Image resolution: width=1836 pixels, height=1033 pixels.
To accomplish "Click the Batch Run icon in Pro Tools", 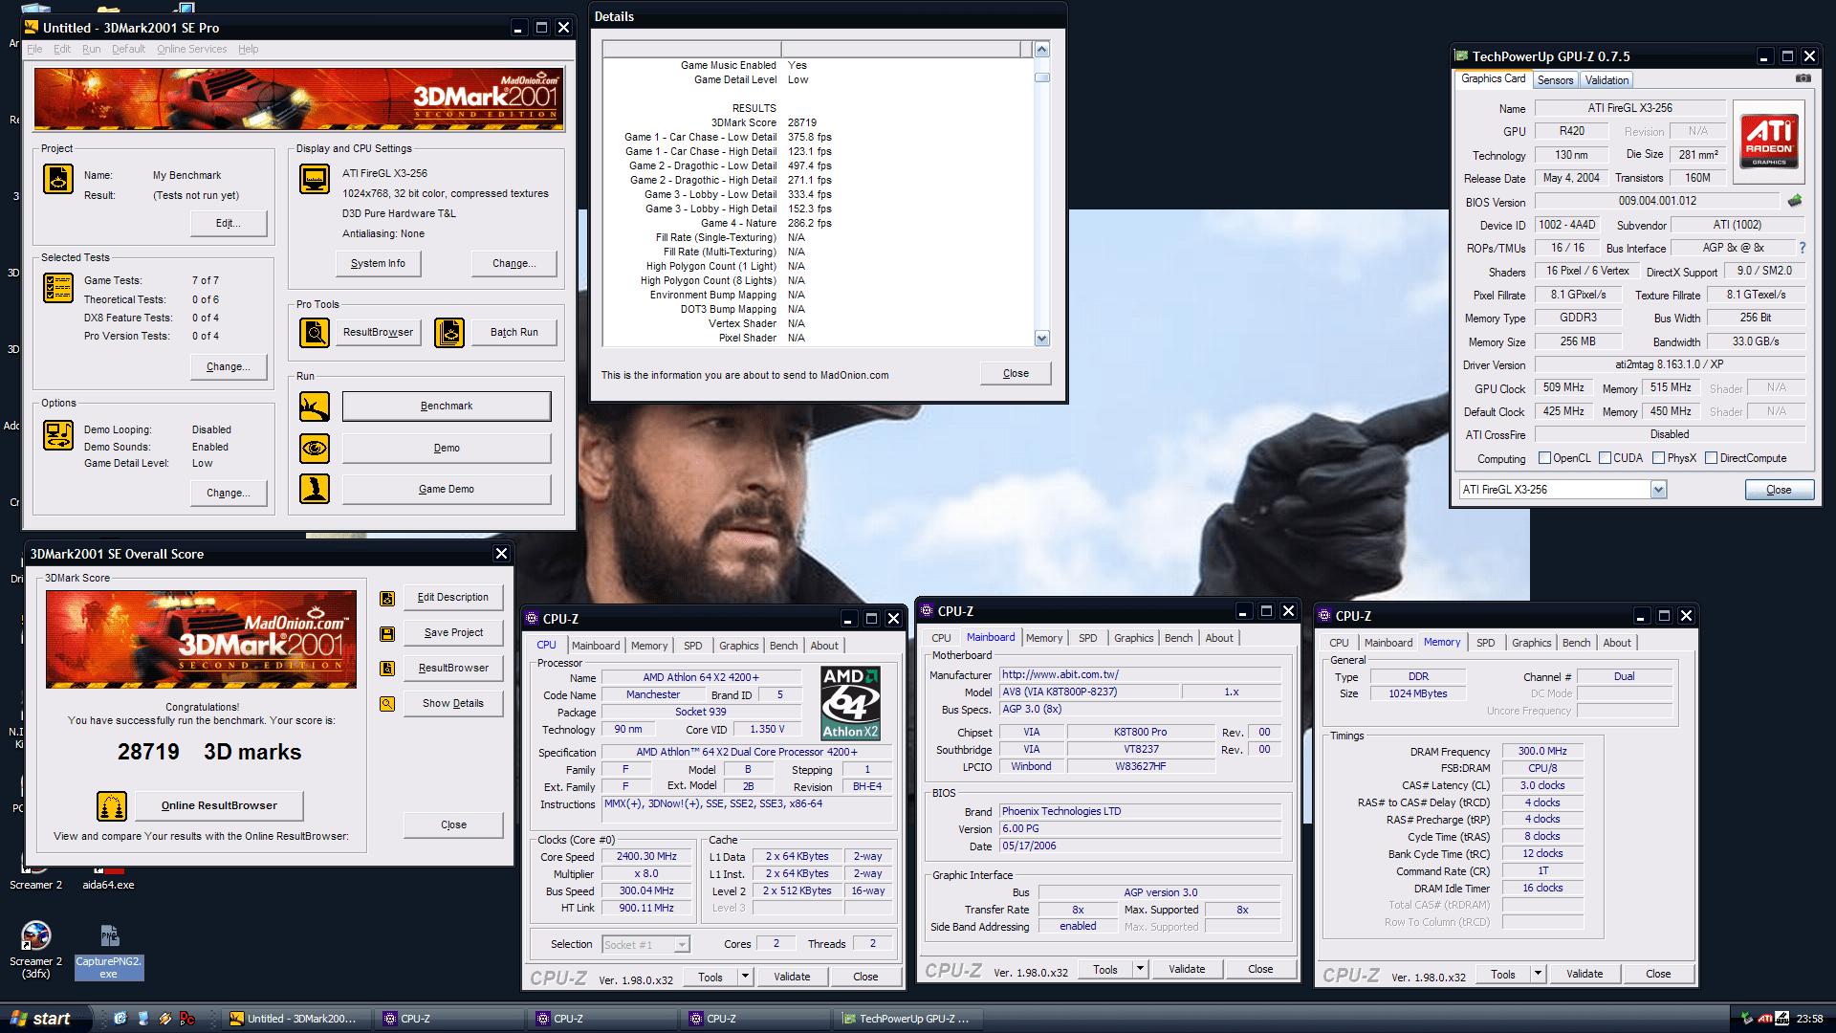I will pos(449,332).
